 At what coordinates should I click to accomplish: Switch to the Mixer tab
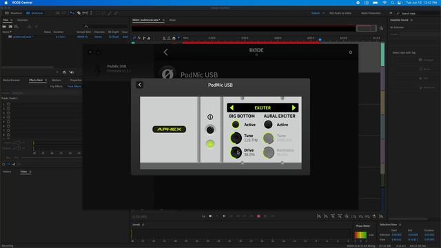pos(172,20)
